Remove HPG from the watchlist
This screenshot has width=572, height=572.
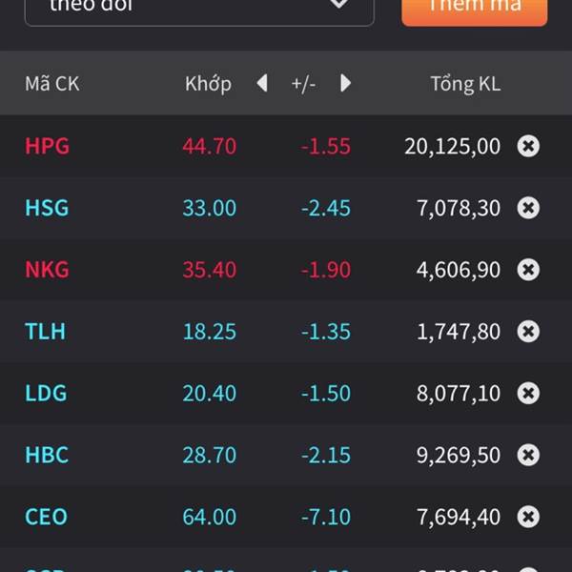[x=528, y=146]
